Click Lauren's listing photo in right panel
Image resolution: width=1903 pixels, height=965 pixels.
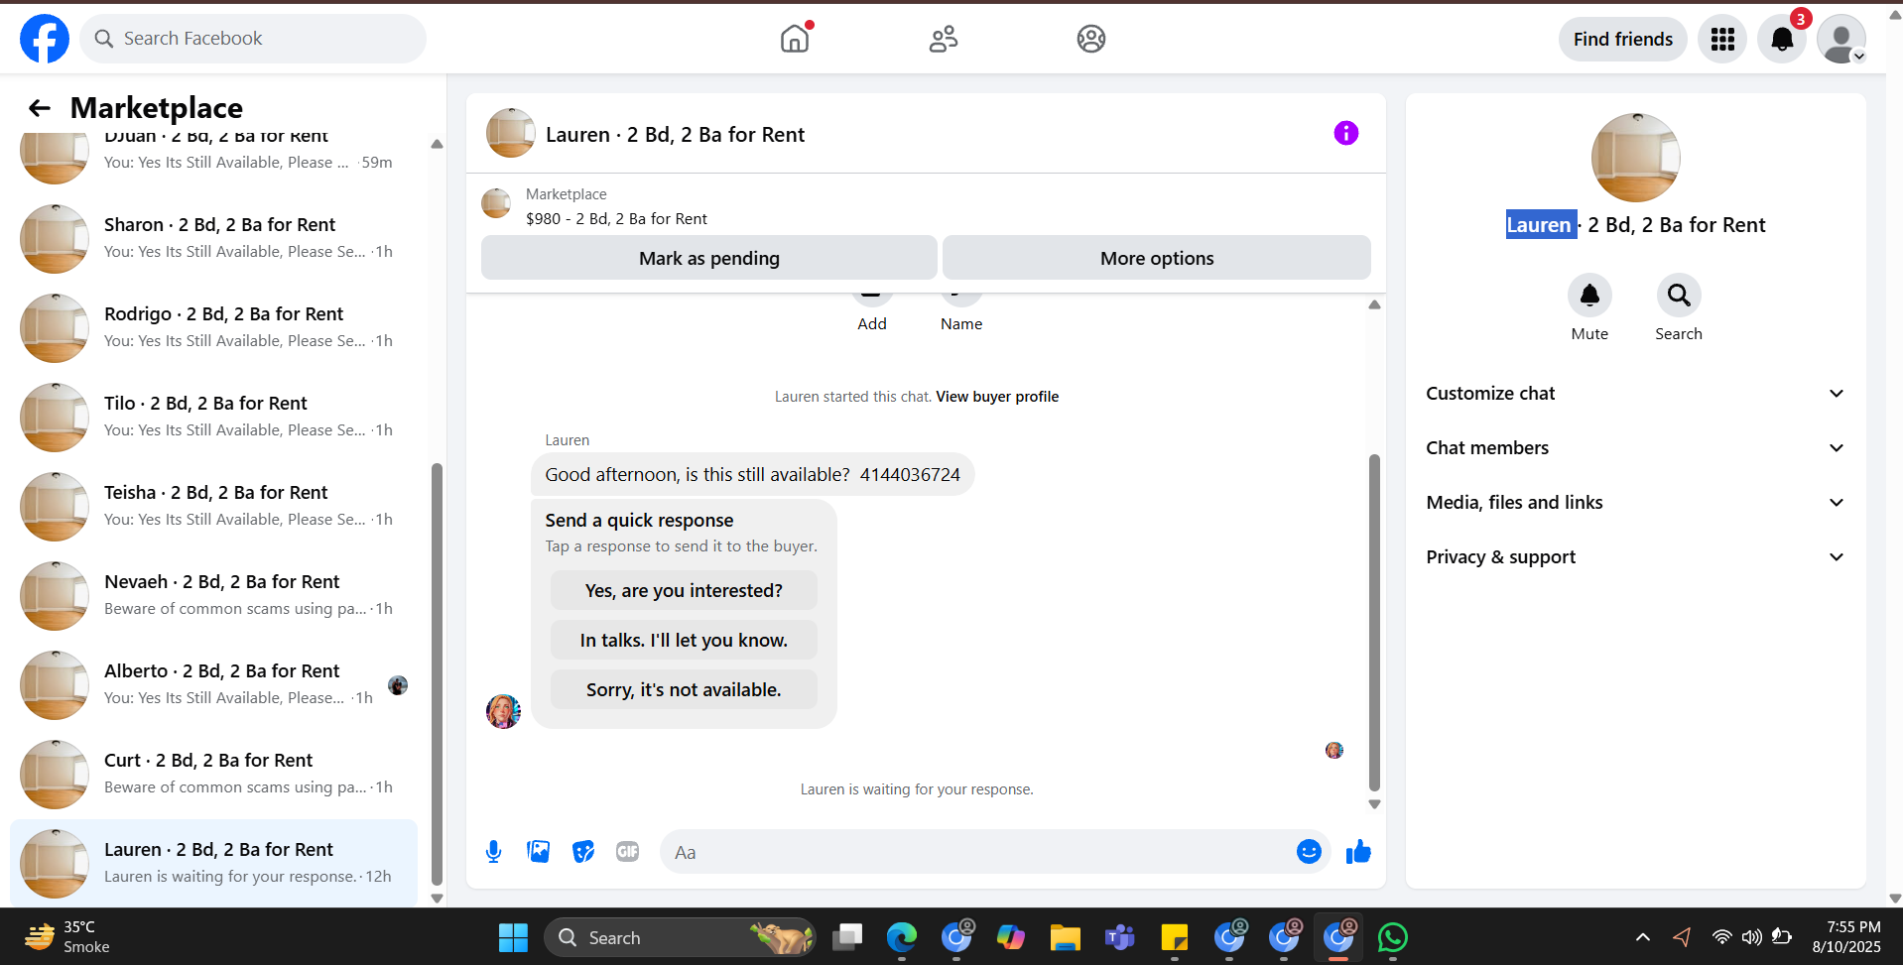click(x=1635, y=158)
